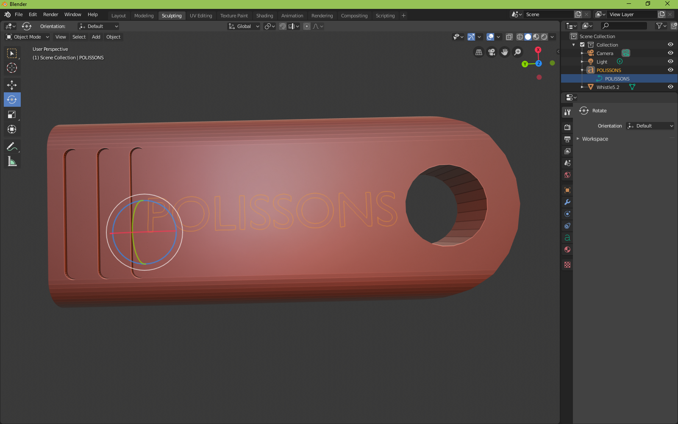The image size is (678, 424).
Task: Open the pivot point dropdown
Action: [270, 26]
